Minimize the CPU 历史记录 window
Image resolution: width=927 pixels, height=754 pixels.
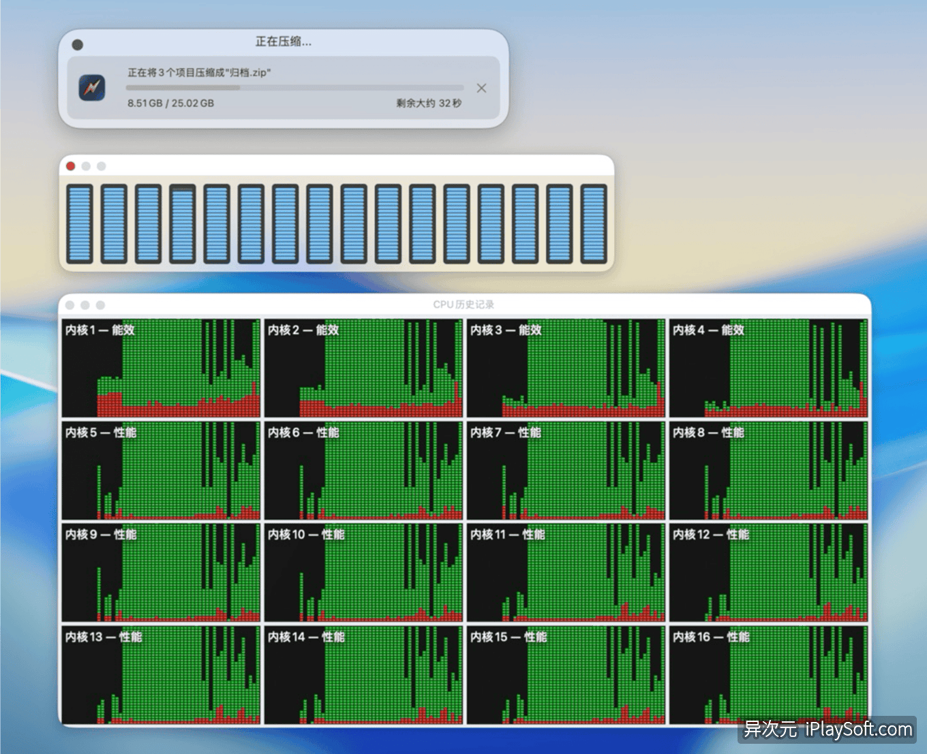85,305
